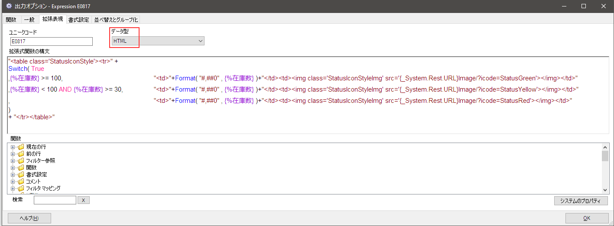Click the コメント tree label
This screenshot has width=614, height=226.
[33, 181]
